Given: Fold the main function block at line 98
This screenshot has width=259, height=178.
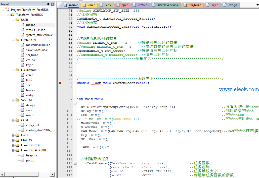Looking at the screenshot, I should pos(75,103).
